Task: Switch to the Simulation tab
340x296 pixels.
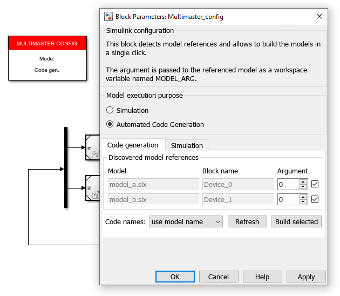Action: (x=187, y=145)
